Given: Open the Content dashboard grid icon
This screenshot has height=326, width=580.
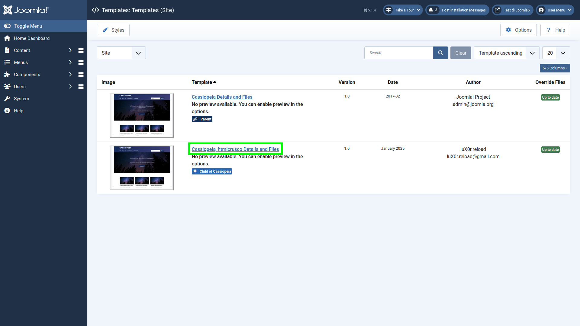Looking at the screenshot, I should pos(81,50).
